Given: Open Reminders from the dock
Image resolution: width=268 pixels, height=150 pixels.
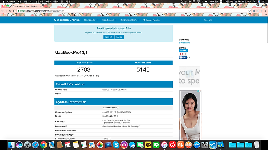Looking at the screenshot, I should click(x=84, y=145).
